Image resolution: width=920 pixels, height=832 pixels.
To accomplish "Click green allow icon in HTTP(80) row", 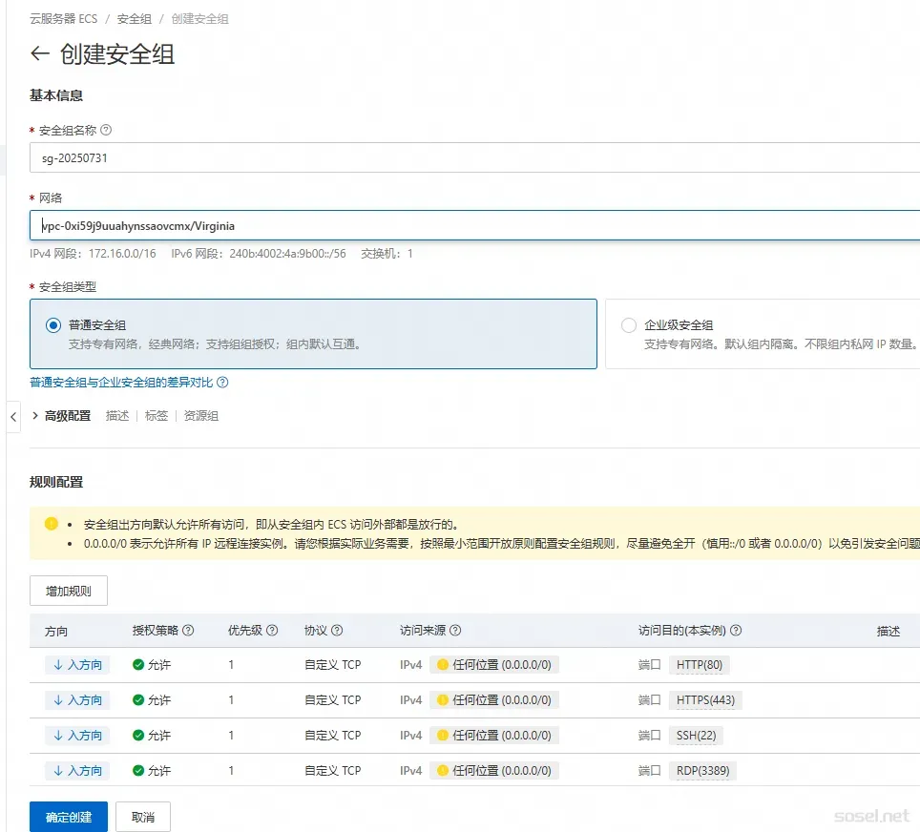I will coord(138,665).
